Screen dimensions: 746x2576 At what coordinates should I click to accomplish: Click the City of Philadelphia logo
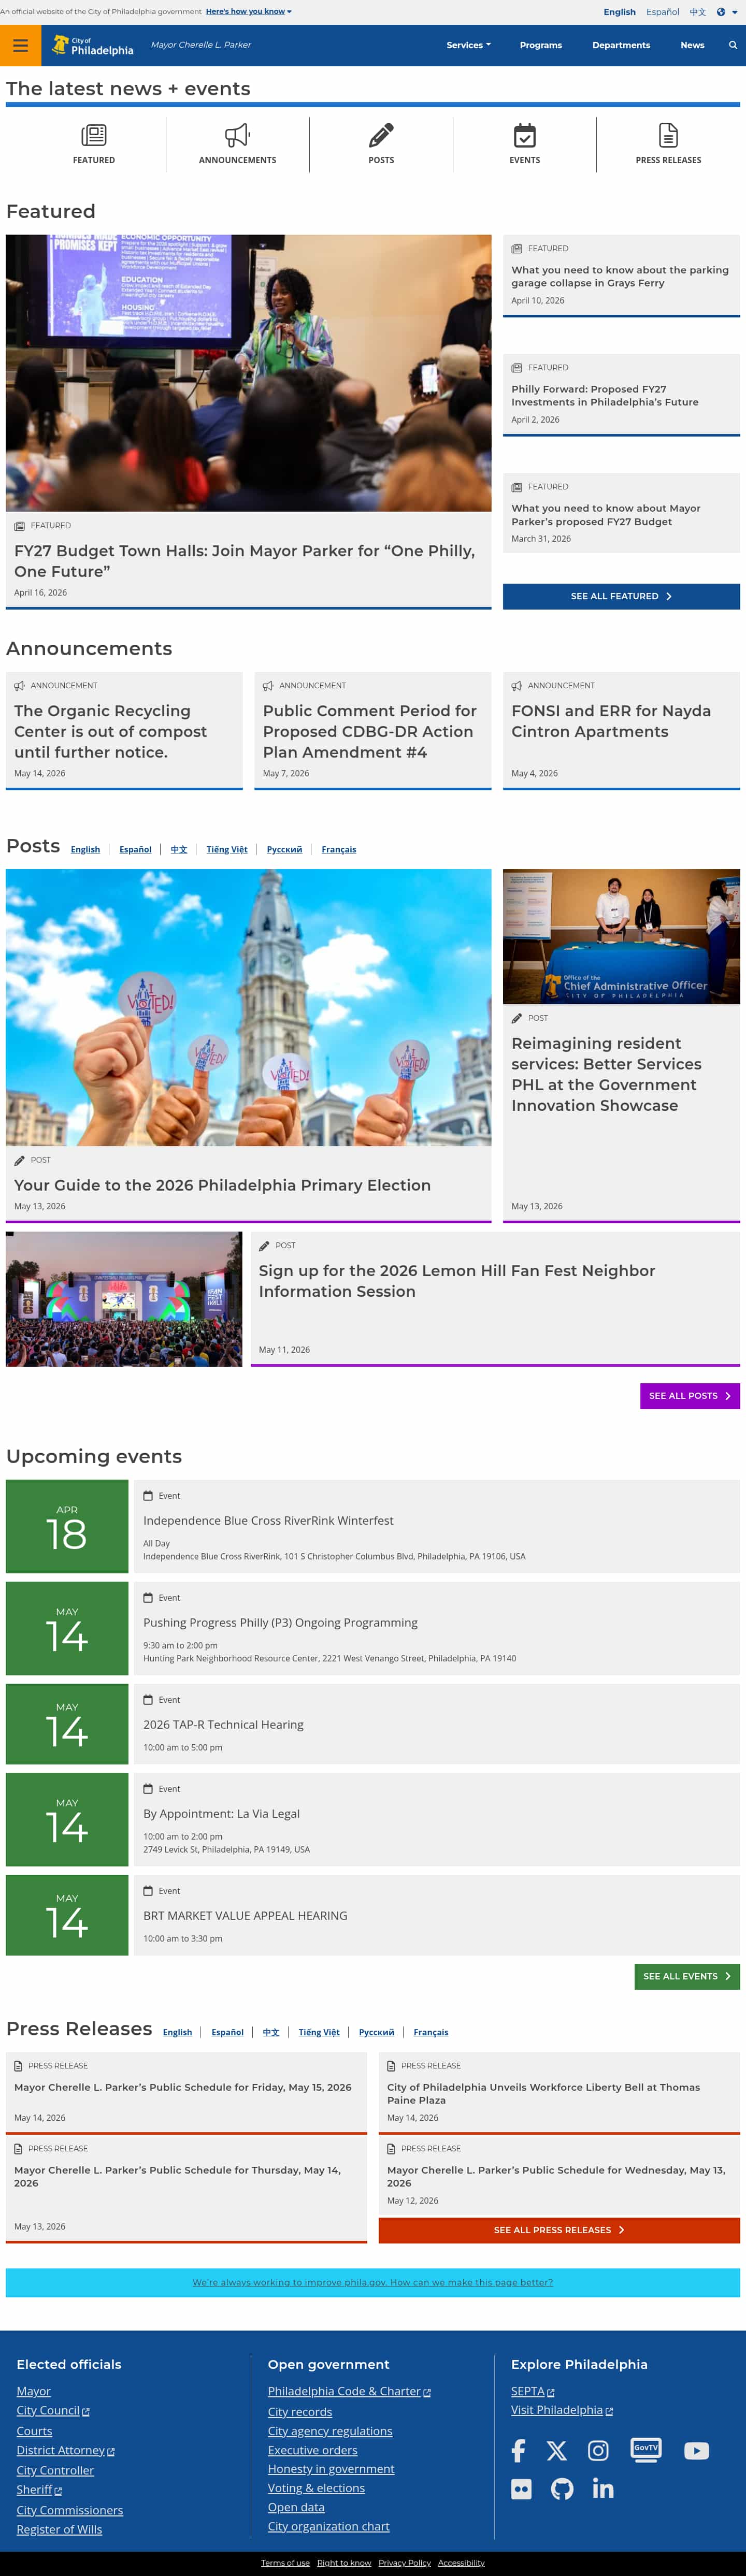coord(92,45)
